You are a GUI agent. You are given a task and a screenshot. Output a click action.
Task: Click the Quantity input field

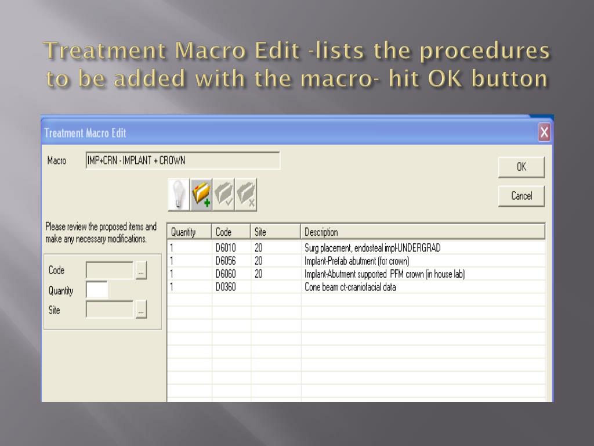pyautogui.click(x=97, y=290)
